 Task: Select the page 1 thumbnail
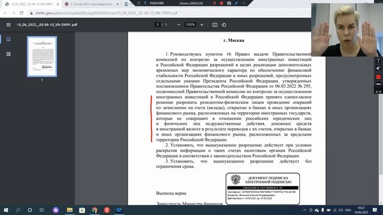pos(42,57)
